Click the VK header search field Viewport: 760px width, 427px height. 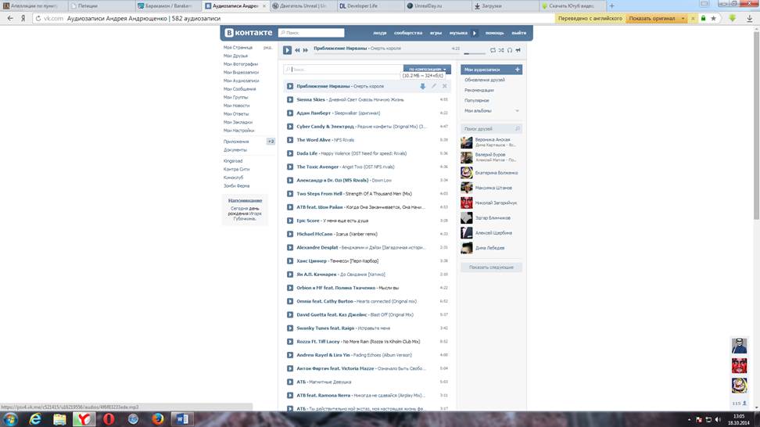point(311,33)
